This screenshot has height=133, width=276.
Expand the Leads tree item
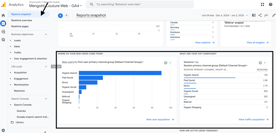point(11,40)
